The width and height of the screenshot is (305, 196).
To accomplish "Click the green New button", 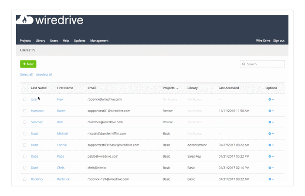I will click(28, 64).
